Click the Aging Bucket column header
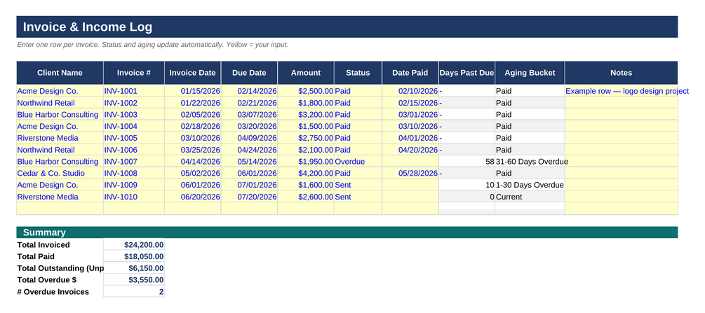 tap(530, 73)
